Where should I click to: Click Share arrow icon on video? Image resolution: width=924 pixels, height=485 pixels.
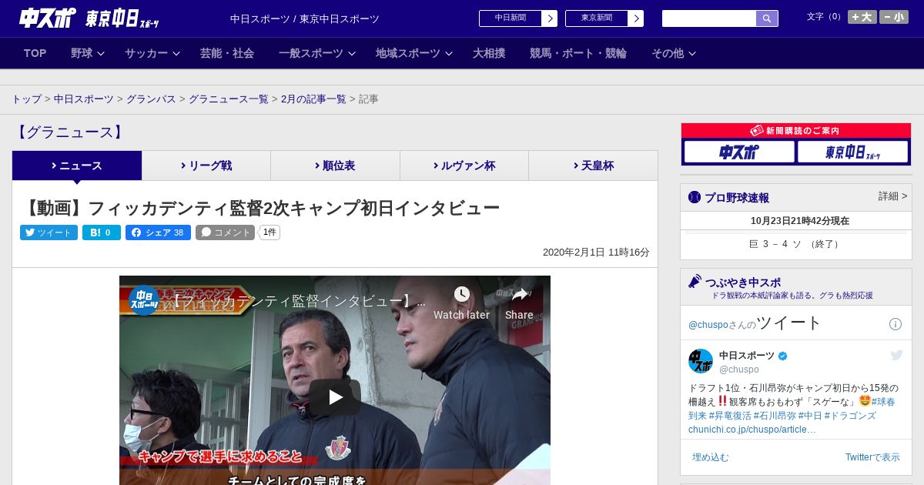(520, 294)
